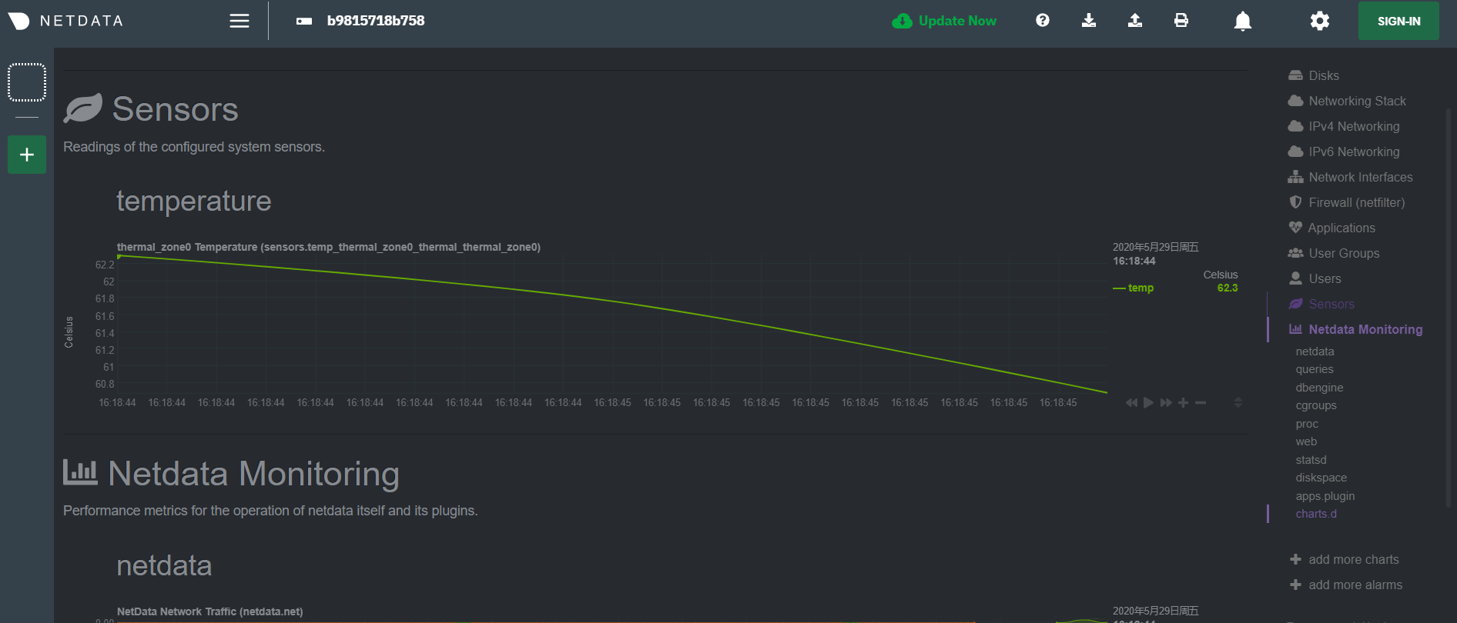
Task: Open the hamburger menu in the top bar
Action: (239, 21)
